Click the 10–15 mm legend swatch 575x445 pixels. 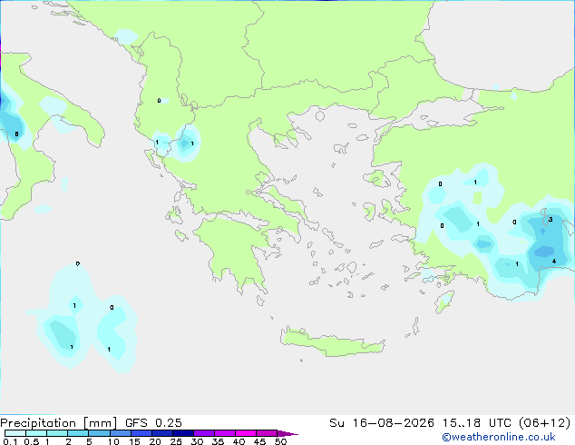coord(120,433)
